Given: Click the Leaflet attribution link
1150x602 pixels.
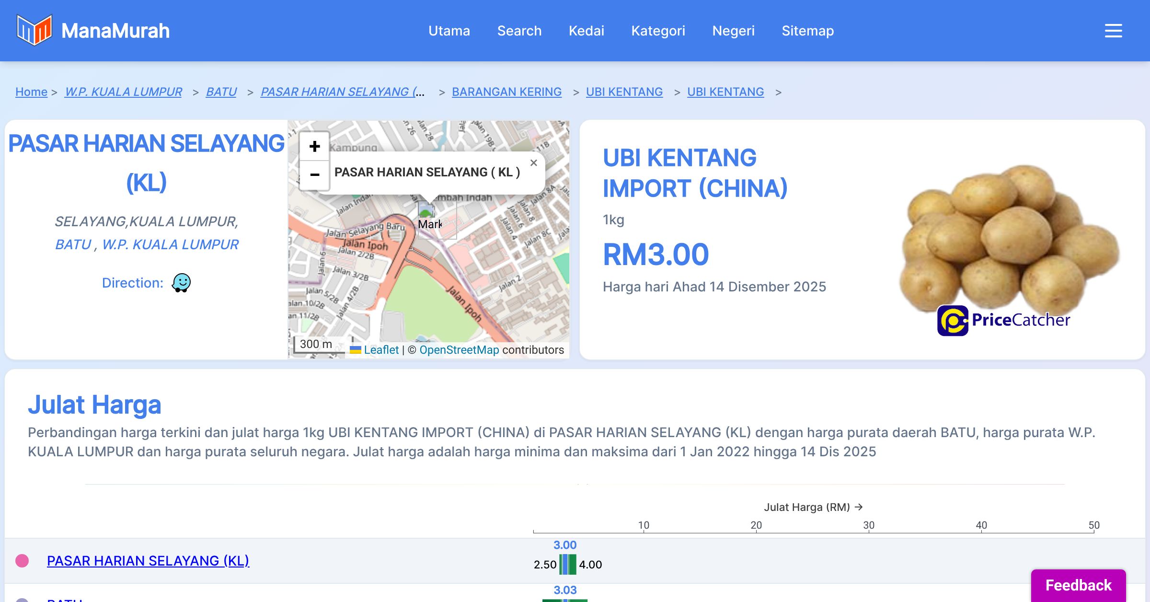Looking at the screenshot, I should pyautogui.click(x=381, y=350).
